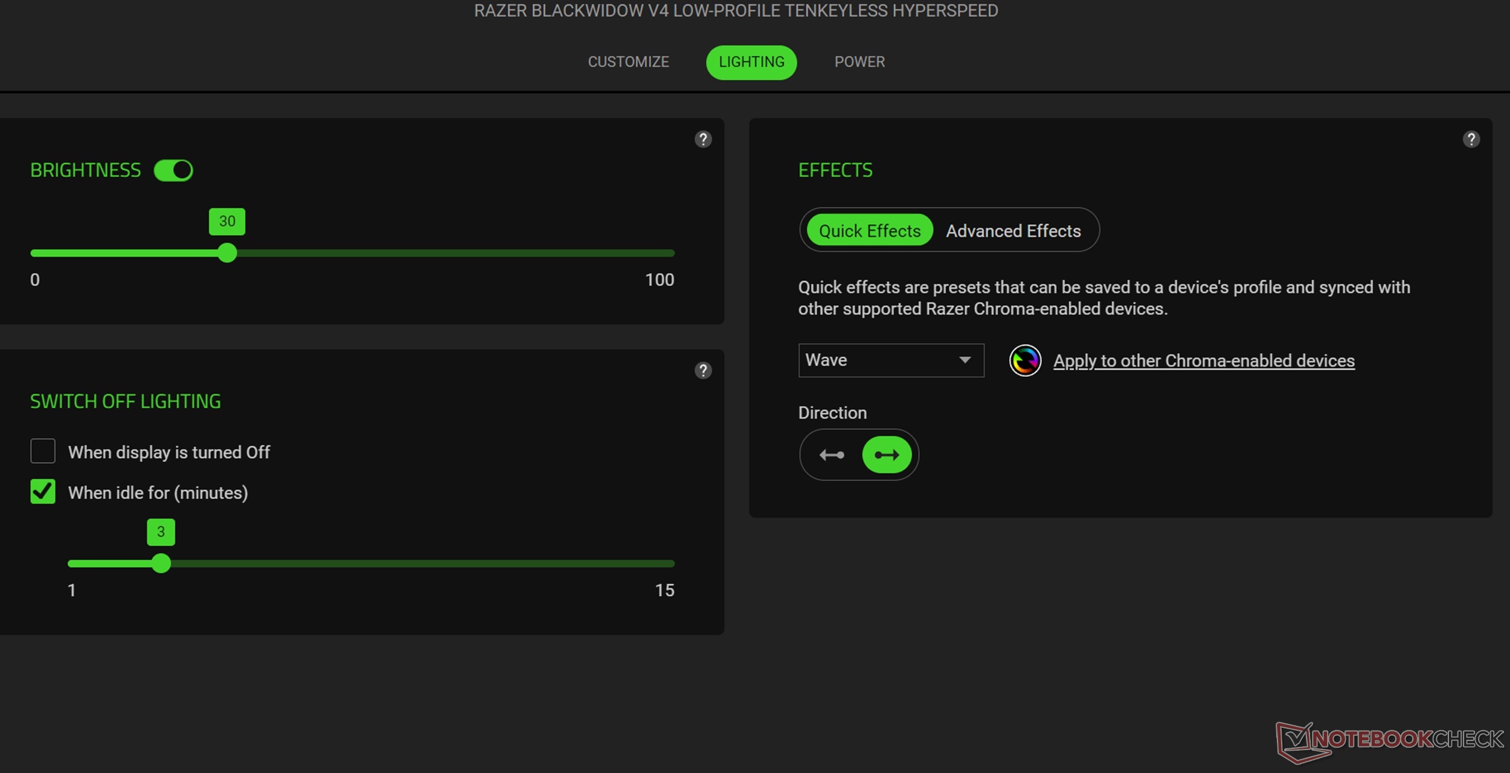Click the 'Direction' label
The image size is (1510, 773).
tap(832, 413)
